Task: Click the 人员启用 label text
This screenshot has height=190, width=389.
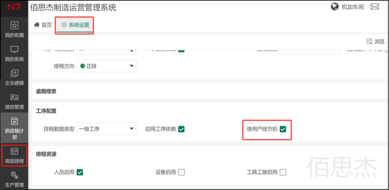Action: [64, 172]
